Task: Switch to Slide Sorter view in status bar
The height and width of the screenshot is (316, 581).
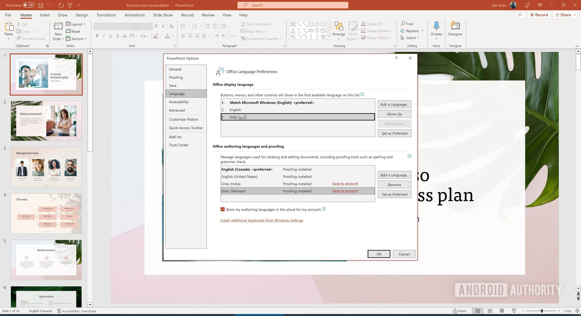Action: point(490,311)
